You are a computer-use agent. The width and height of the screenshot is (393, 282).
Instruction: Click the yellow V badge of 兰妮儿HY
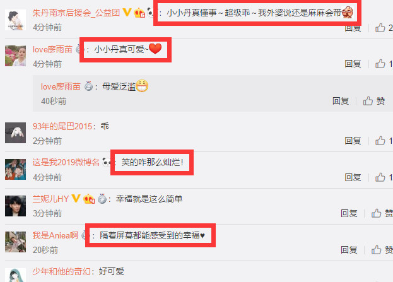coord(76,199)
